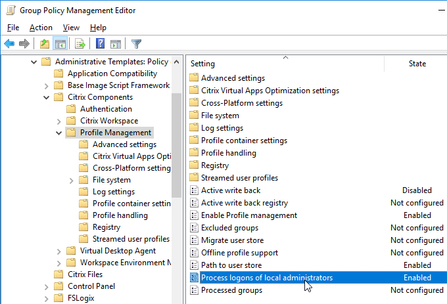The width and height of the screenshot is (447, 304).
Task: Click the State column header
Action: tap(417, 64)
